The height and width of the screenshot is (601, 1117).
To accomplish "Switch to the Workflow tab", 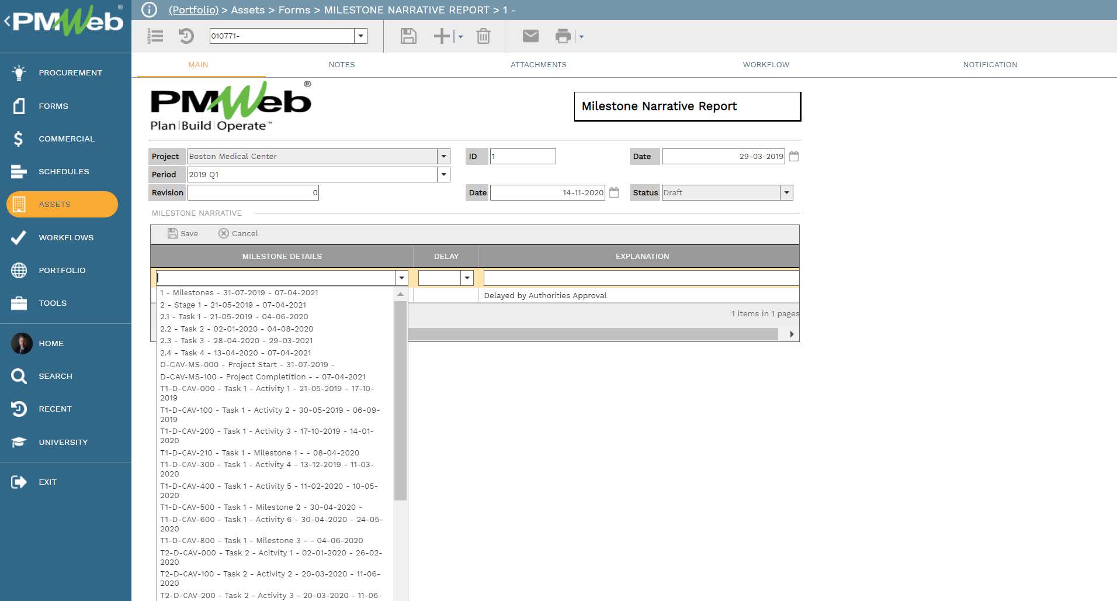I will click(x=766, y=64).
